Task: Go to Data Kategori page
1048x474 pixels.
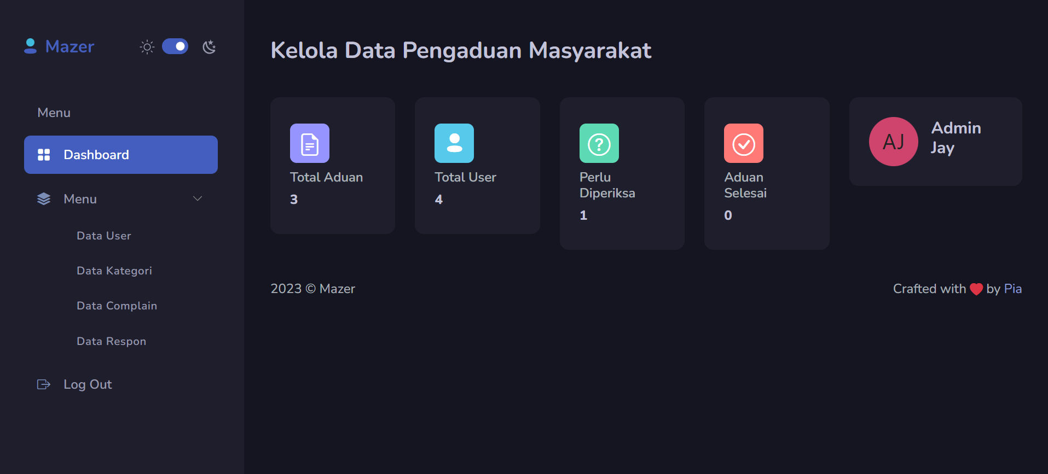Action: pos(114,271)
